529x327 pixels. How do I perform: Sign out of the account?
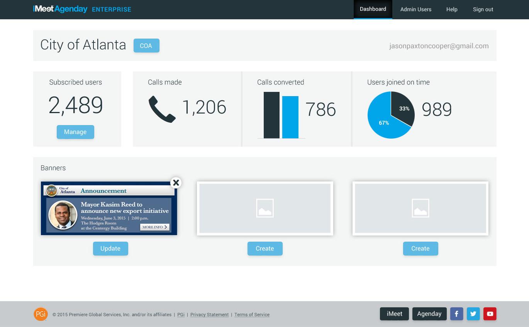483,9
